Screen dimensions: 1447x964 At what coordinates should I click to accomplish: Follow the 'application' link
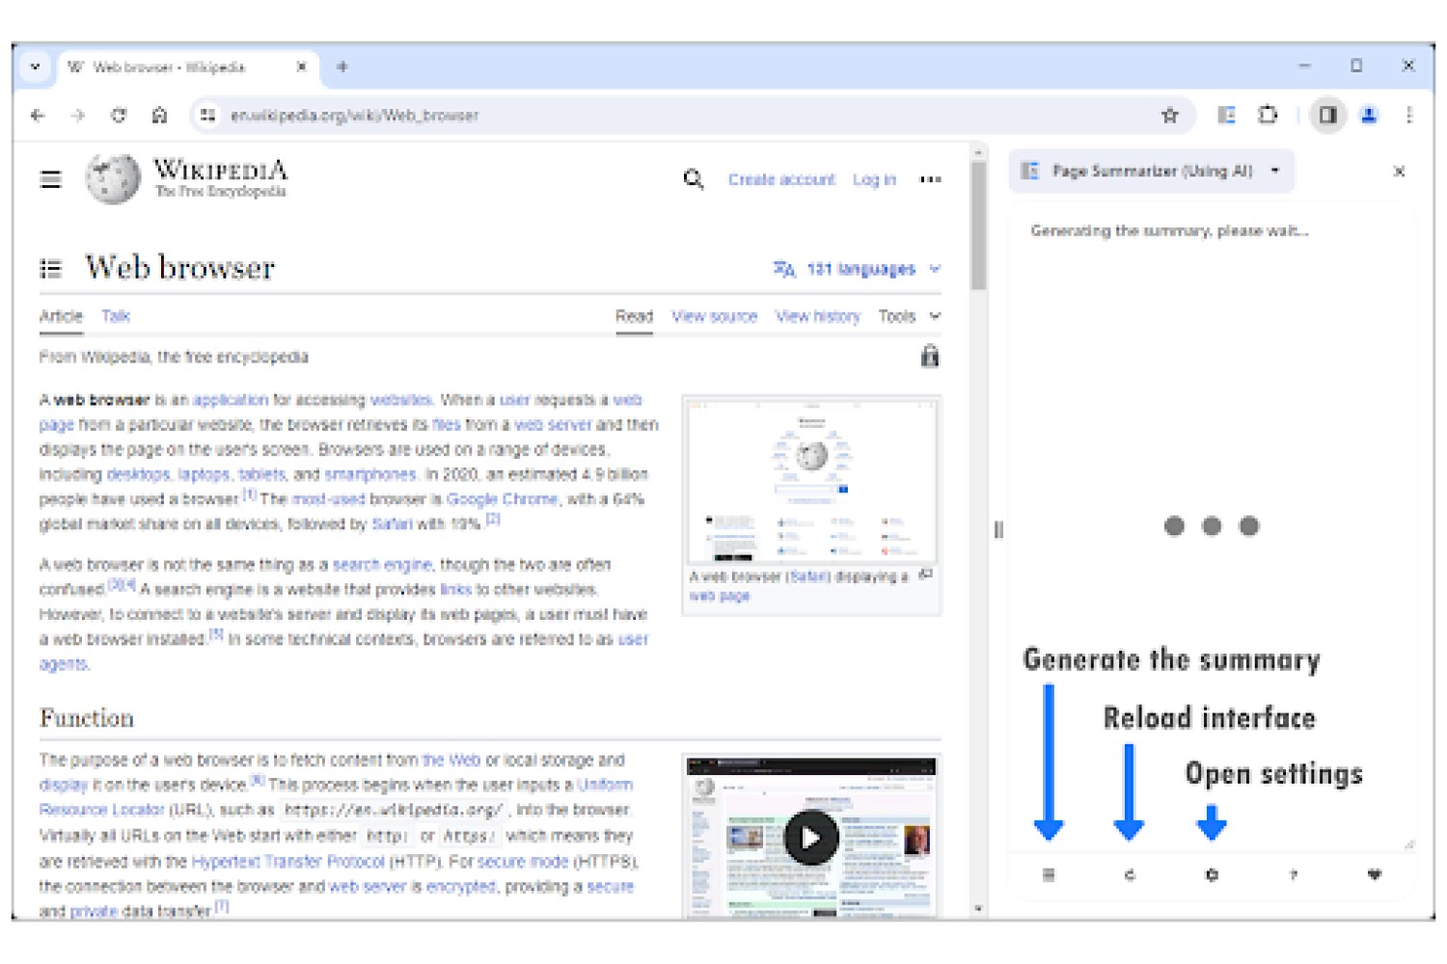[x=231, y=400]
